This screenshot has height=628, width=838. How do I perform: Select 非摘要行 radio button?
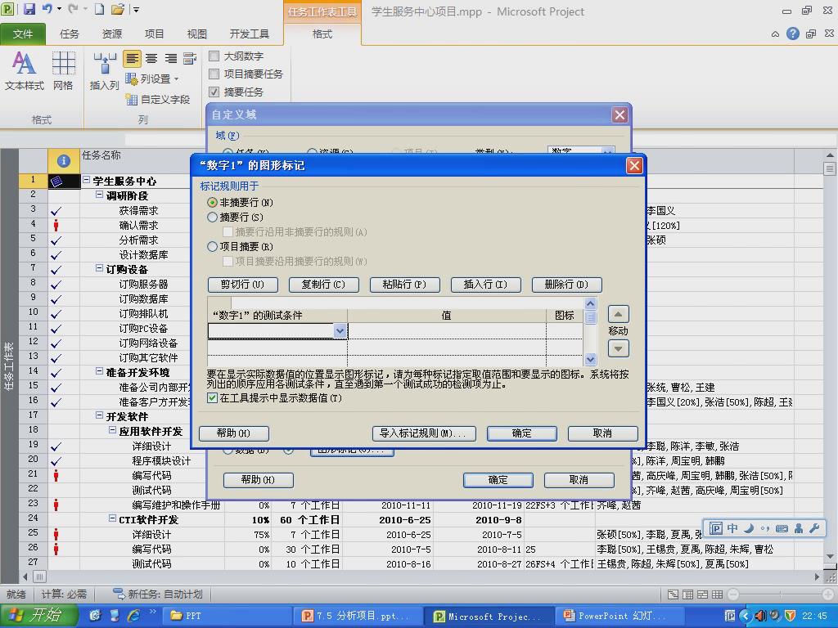pyautogui.click(x=212, y=203)
